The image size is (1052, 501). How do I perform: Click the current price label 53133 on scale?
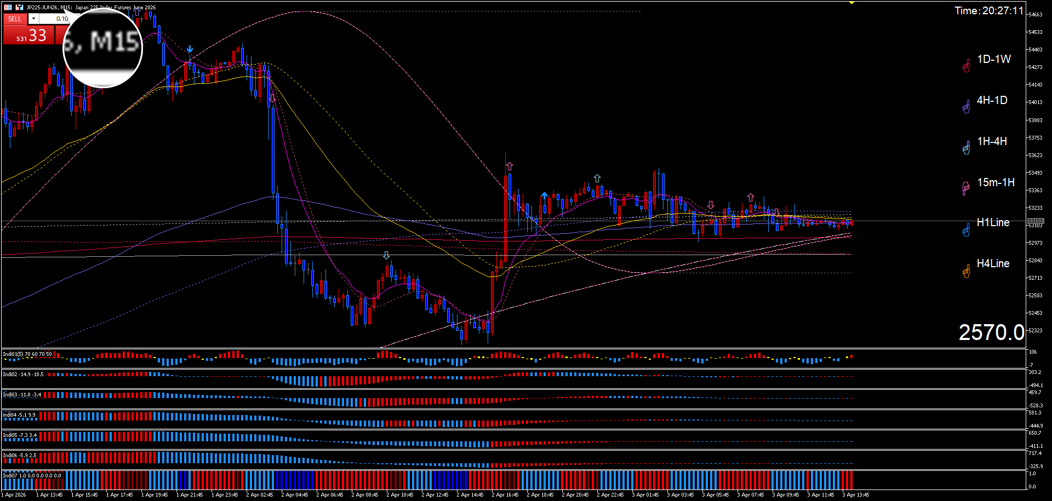click(x=1036, y=221)
